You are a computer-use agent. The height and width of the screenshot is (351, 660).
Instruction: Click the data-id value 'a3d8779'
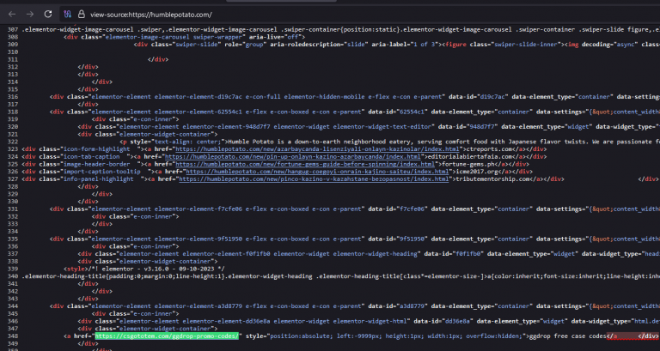[412, 306]
